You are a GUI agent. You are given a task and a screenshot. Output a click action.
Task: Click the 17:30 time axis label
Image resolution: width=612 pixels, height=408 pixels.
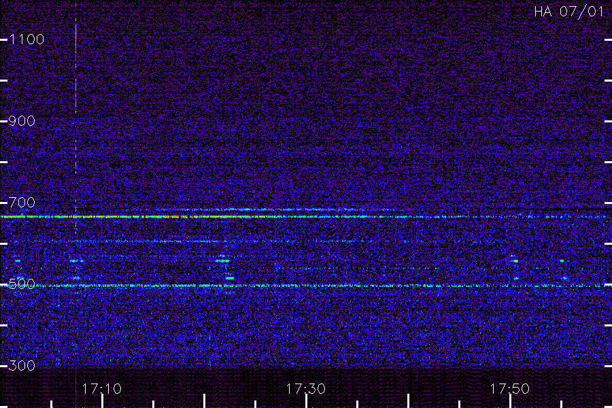coord(305,389)
